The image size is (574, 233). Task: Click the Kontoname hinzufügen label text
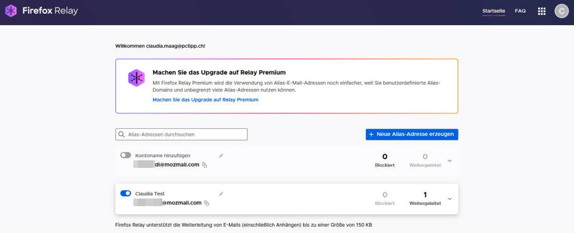[x=163, y=155]
